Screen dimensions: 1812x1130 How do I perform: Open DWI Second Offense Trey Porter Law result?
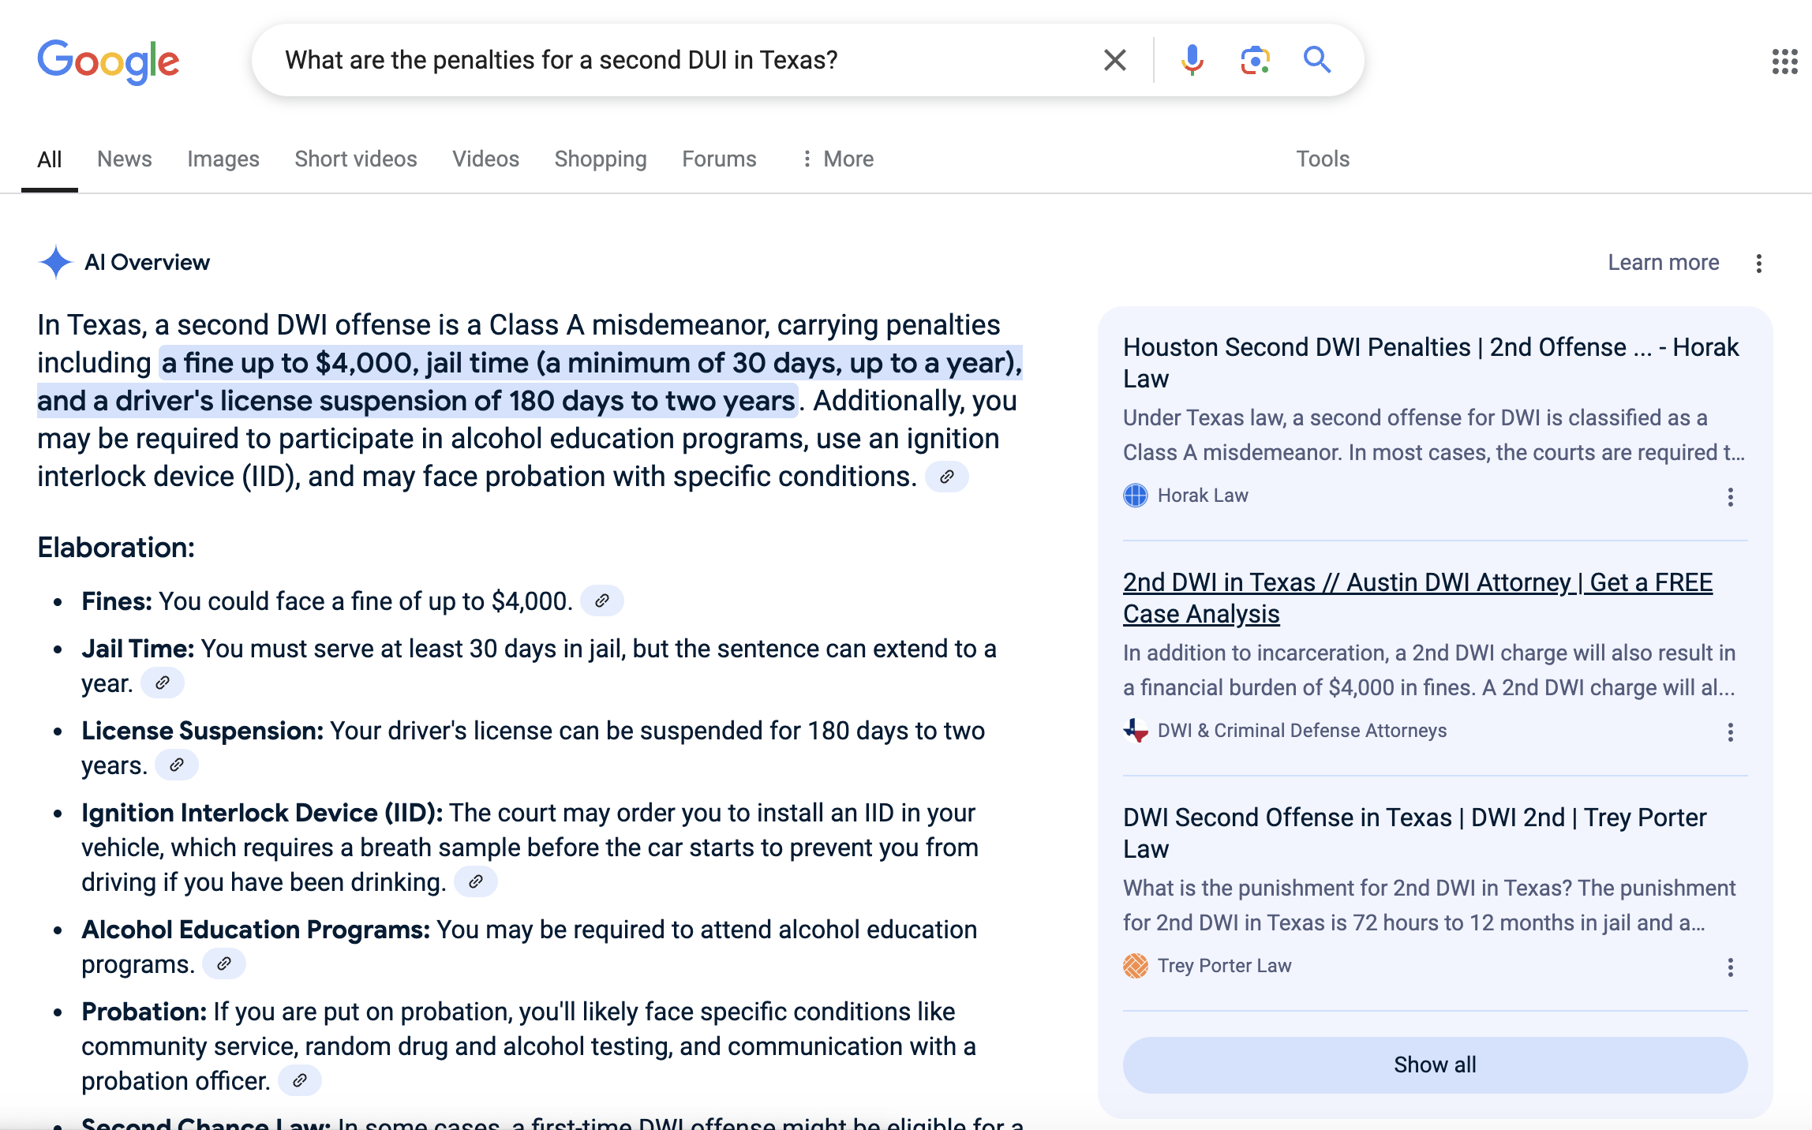(x=1414, y=833)
